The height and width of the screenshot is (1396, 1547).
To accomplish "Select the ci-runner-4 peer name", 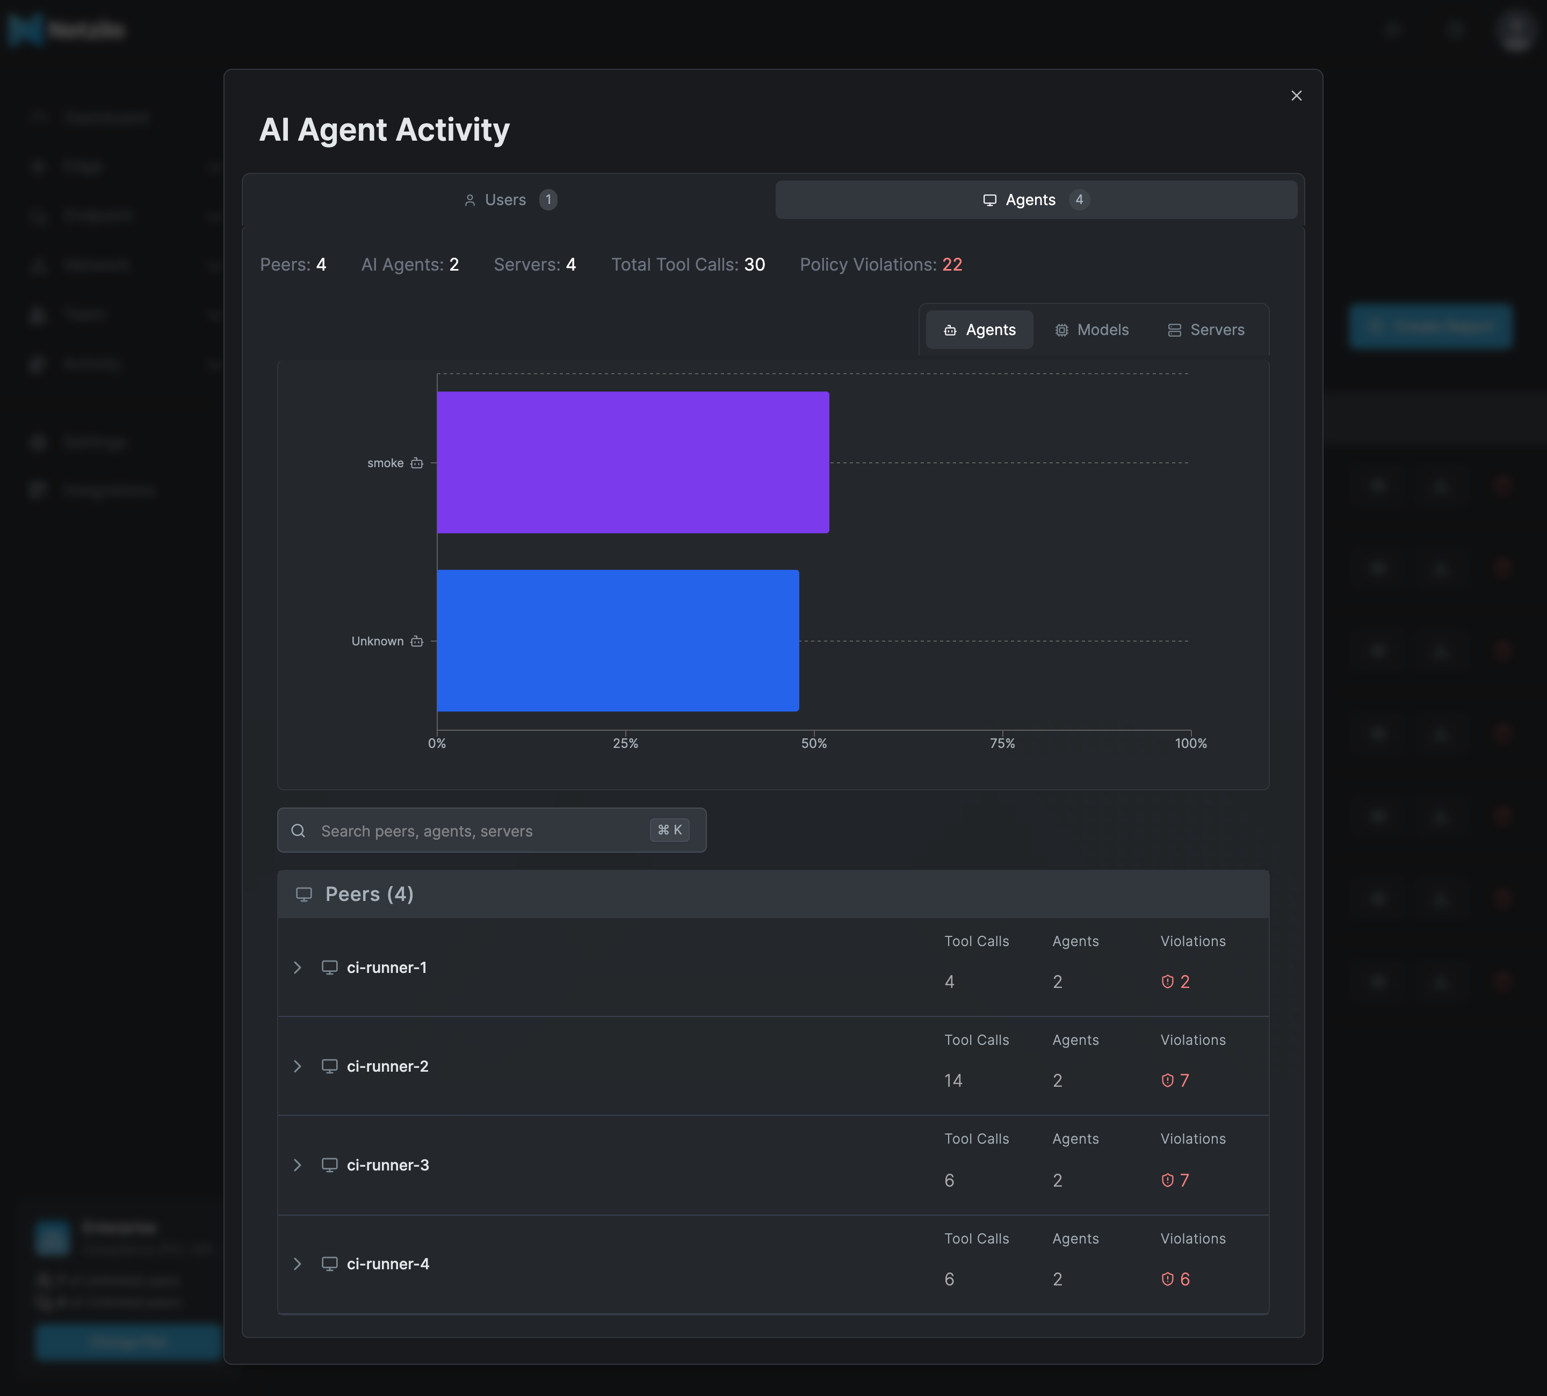I will [387, 1264].
